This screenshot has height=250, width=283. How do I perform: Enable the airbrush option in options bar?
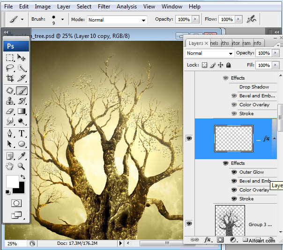(x=252, y=19)
